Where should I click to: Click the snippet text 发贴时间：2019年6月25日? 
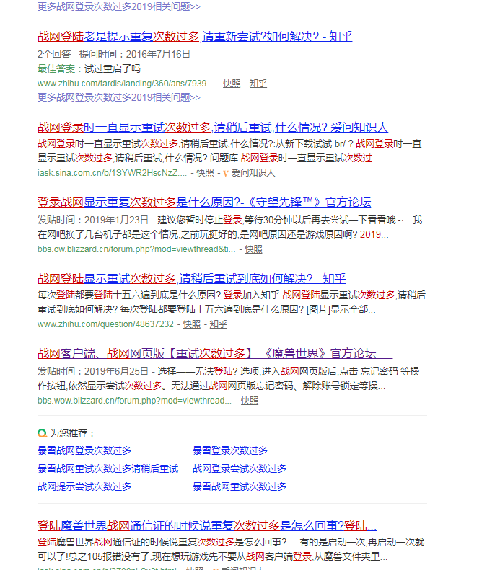[93, 371]
